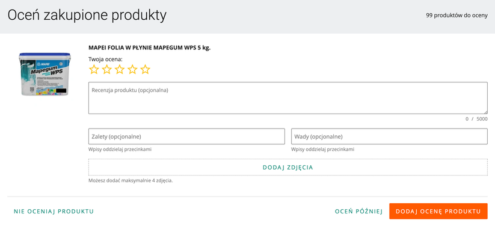Click the review text area resize handle
Image resolution: width=495 pixels, height=226 pixels.
[485, 112]
